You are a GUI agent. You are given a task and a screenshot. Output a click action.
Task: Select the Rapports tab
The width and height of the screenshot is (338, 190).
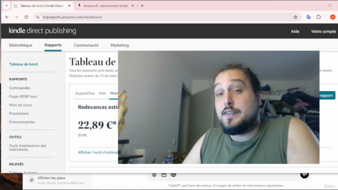53,45
